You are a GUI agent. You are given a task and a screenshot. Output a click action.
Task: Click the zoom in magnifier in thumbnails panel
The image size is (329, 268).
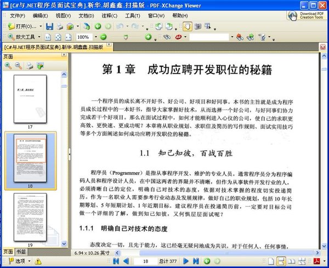pyautogui.click(x=8, y=66)
